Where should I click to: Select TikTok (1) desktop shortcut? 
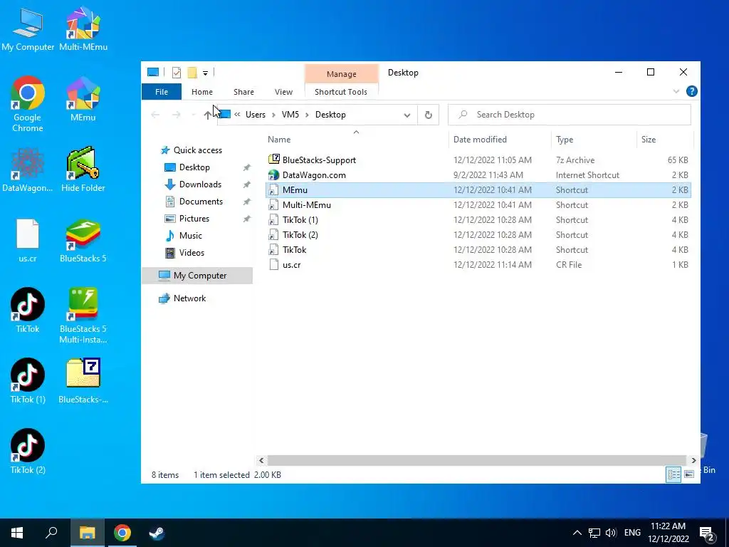[28, 381]
